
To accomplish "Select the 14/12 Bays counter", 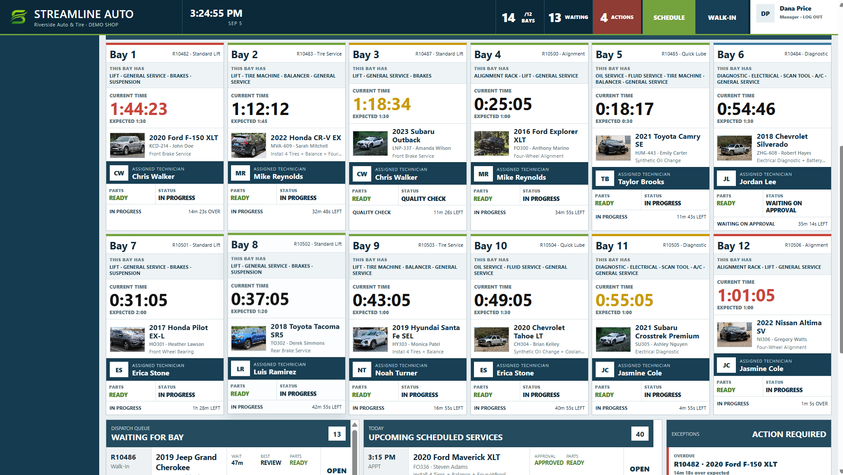I will [519, 17].
